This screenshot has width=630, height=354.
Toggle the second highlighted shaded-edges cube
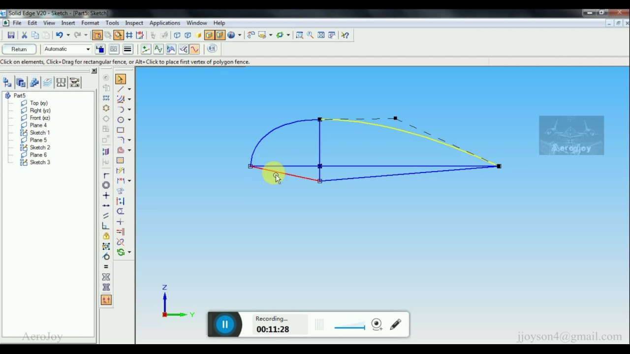pyautogui.click(x=220, y=35)
